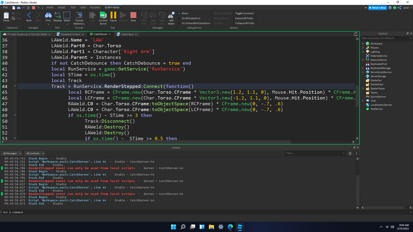The width and height of the screenshot is (413, 232).
Task: Click Toggle Comment action
Action: click(x=245, y=13)
